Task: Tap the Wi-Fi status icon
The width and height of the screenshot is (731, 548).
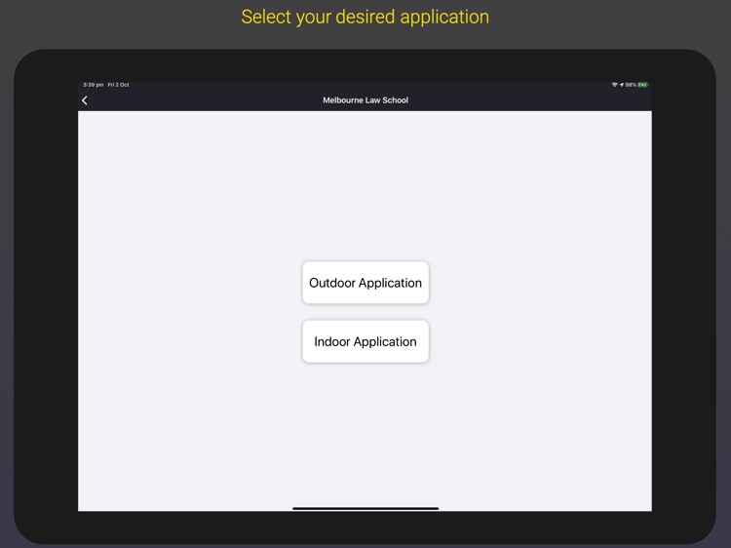Action: coord(614,85)
